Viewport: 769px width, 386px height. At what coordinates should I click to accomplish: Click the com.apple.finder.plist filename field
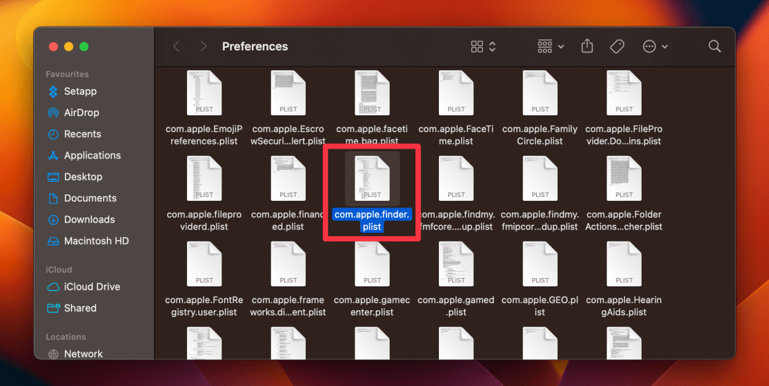point(371,220)
